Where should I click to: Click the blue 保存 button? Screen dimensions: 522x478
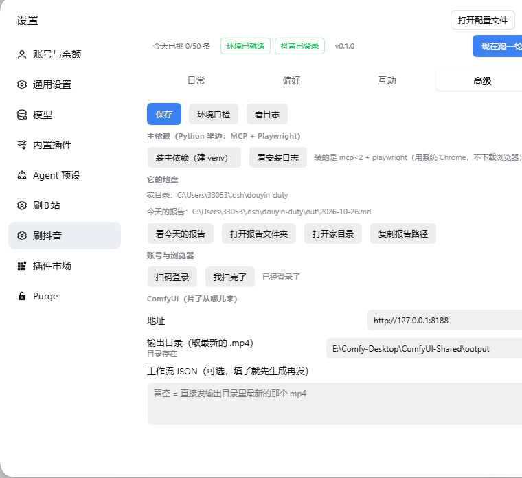164,114
